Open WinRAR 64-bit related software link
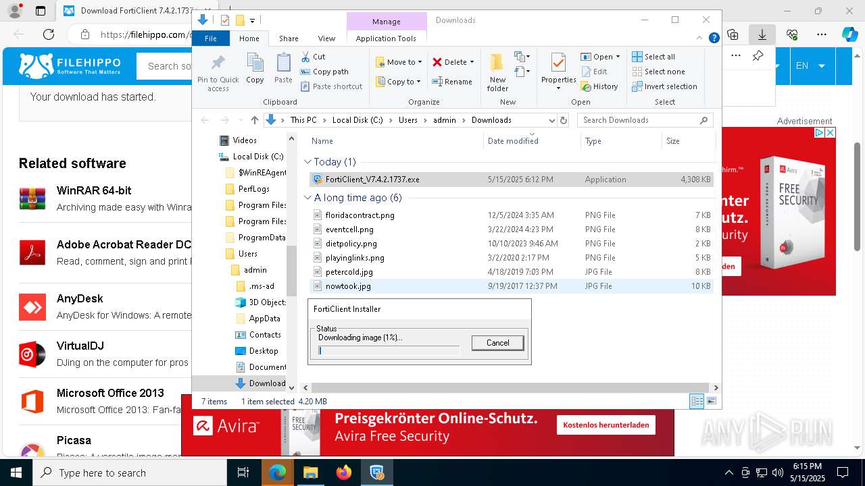865x486 pixels. (94, 190)
